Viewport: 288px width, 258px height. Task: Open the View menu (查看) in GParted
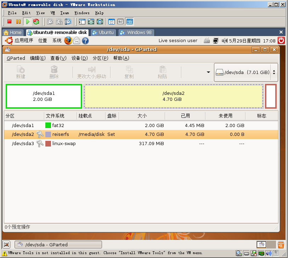pyautogui.click(x=58, y=58)
